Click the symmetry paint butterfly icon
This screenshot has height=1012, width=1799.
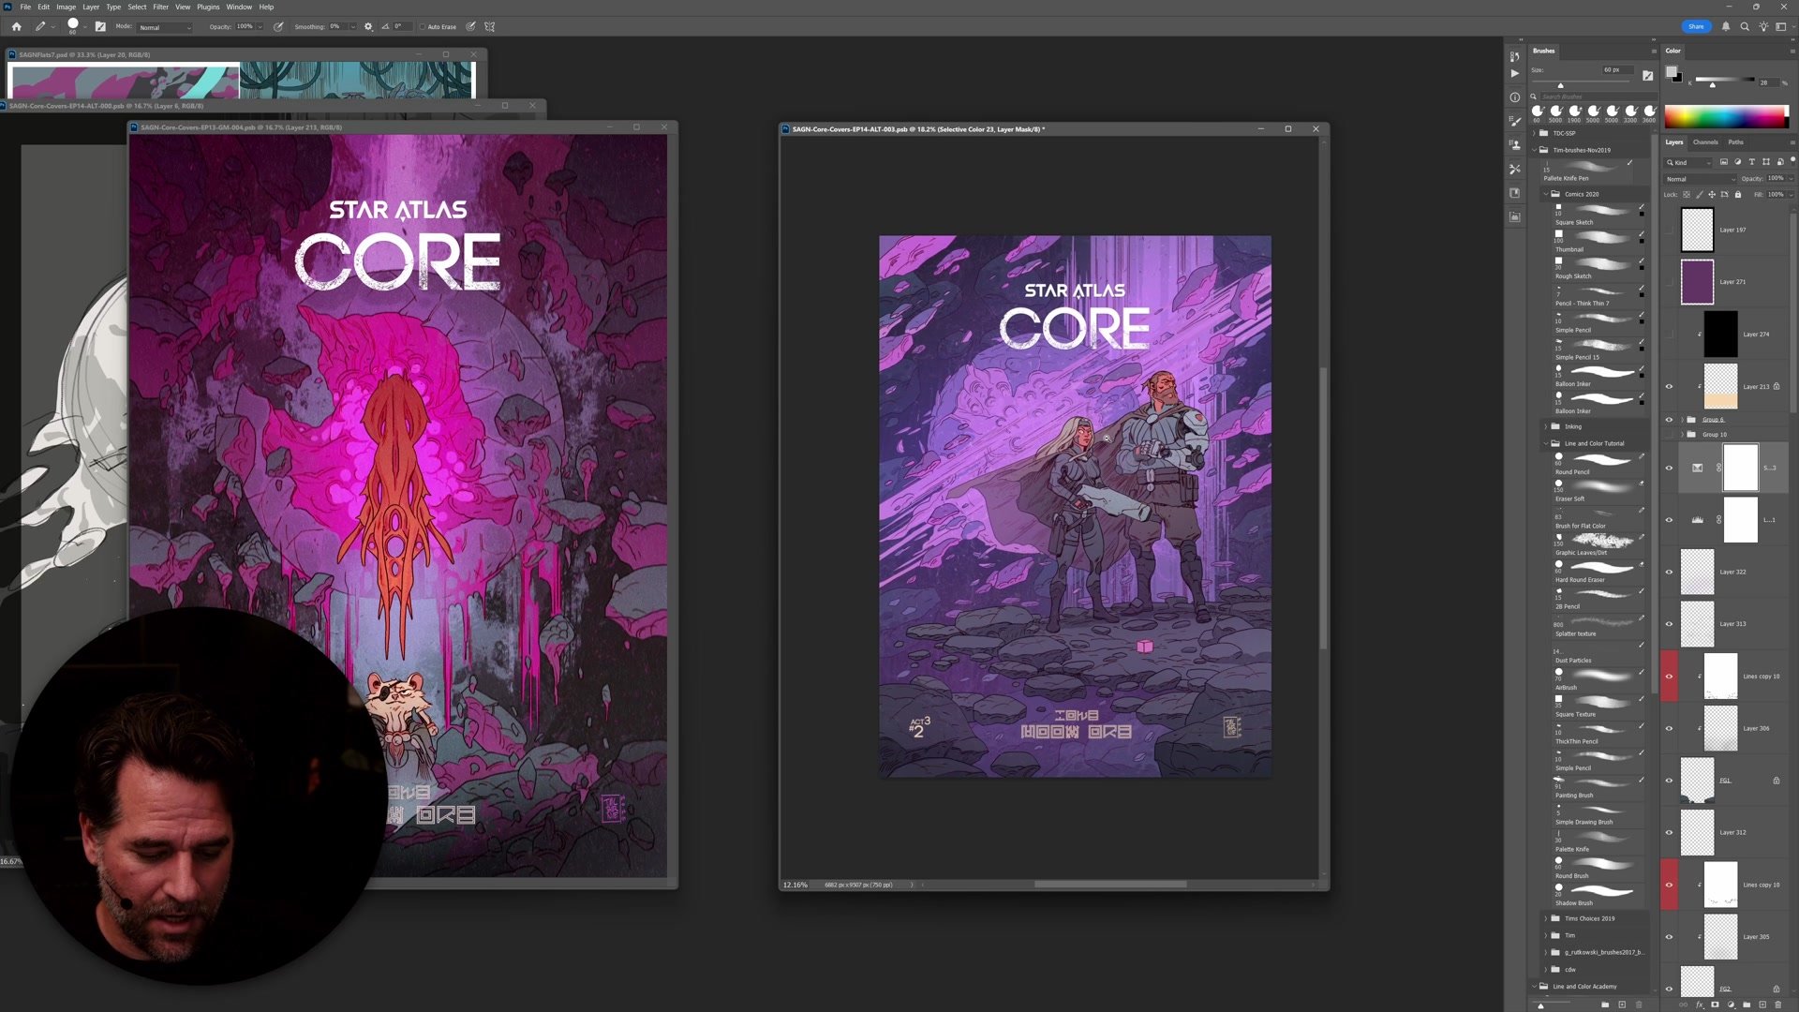pos(490,26)
